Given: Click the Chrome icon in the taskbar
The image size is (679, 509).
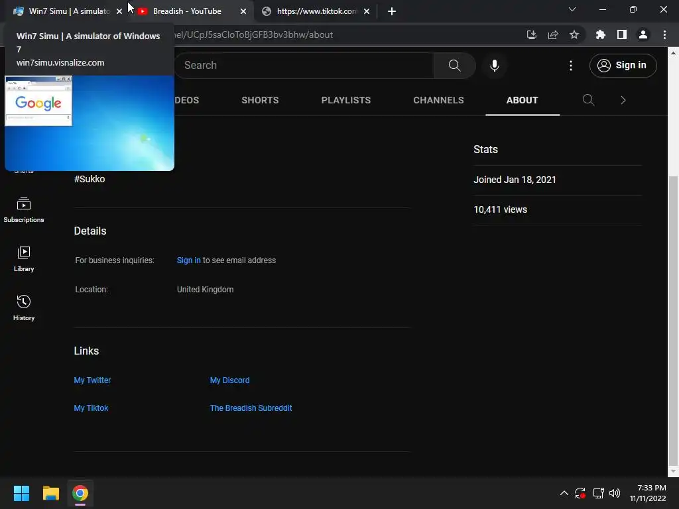Looking at the screenshot, I should pos(80,493).
